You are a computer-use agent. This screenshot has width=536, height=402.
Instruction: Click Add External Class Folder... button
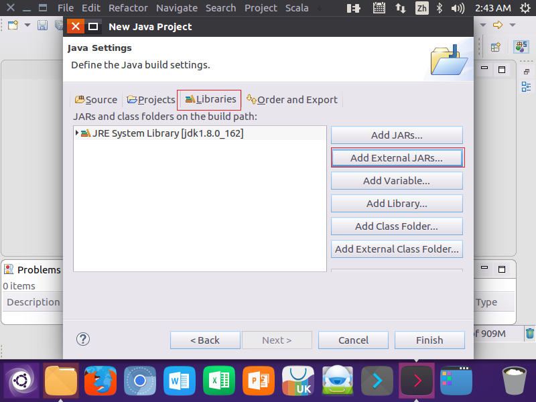coord(397,249)
